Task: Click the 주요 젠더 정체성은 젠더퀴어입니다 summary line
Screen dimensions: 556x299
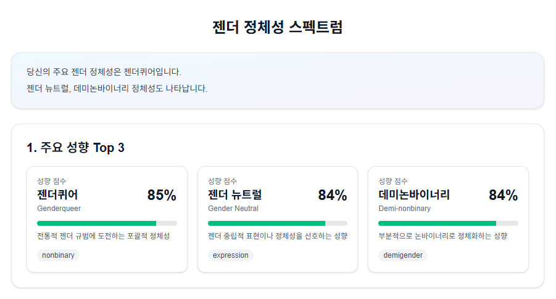Action: [x=104, y=72]
